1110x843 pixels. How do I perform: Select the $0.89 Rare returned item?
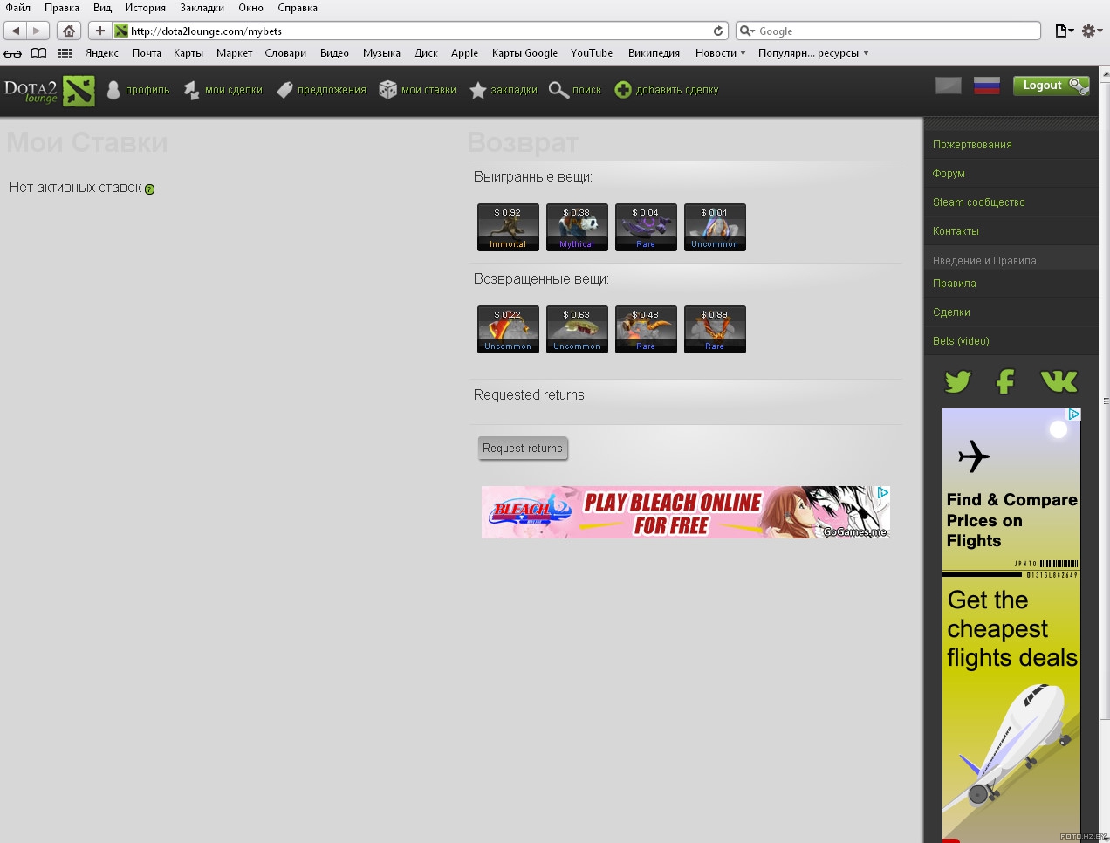click(715, 330)
